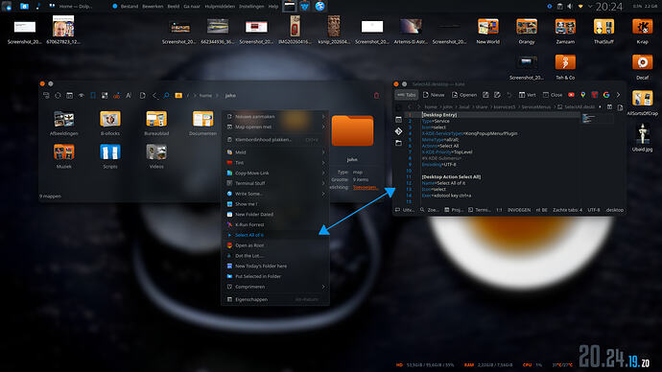This screenshot has height=372, width=662.
Task: Open the Bureaublad folder in Dolphin
Action: click(156, 123)
